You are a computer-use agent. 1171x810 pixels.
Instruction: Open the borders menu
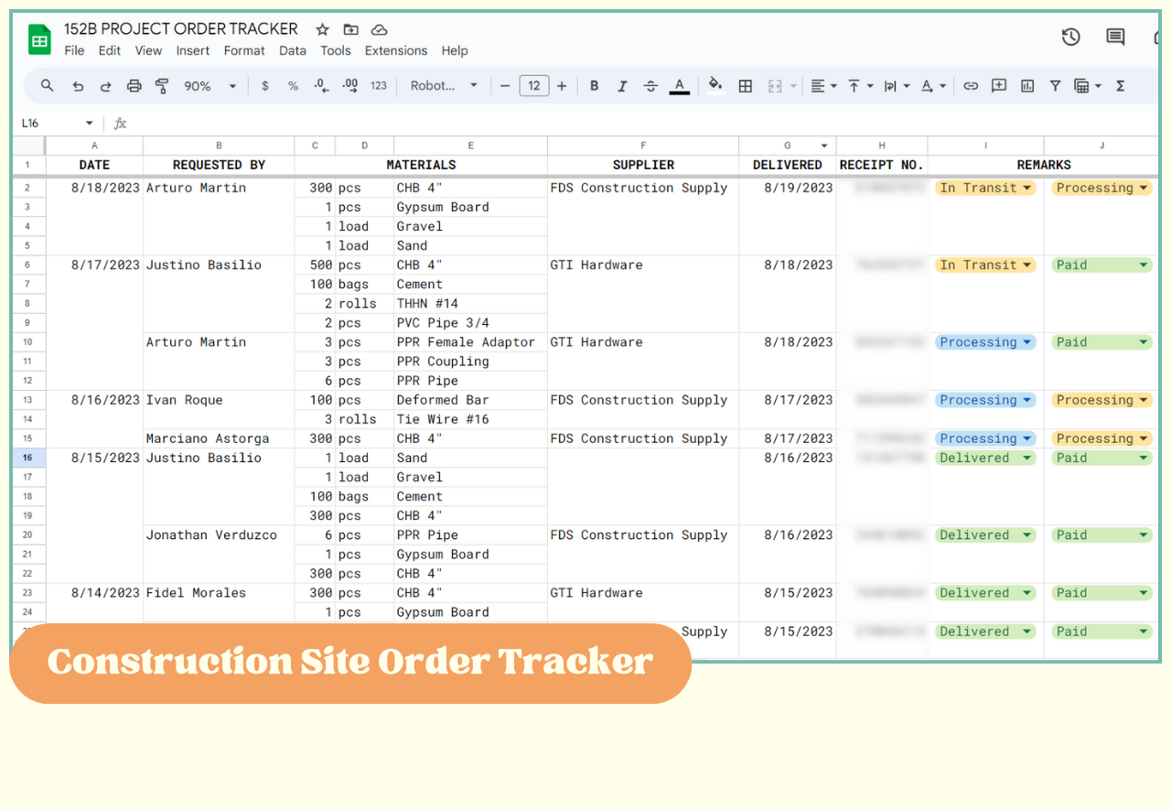[x=746, y=86]
